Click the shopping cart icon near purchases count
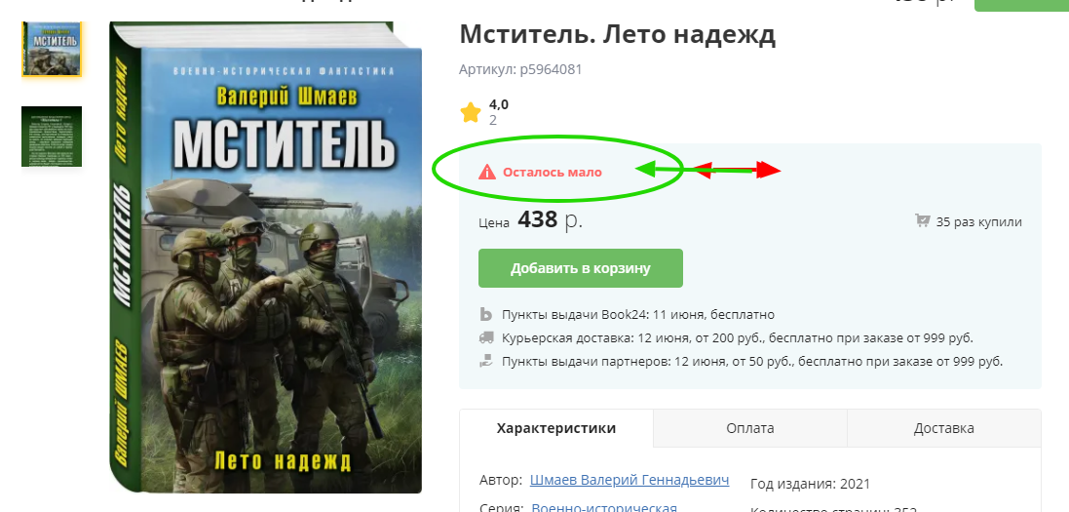Viewport: 1069px width, 512px height. (923, 221)
